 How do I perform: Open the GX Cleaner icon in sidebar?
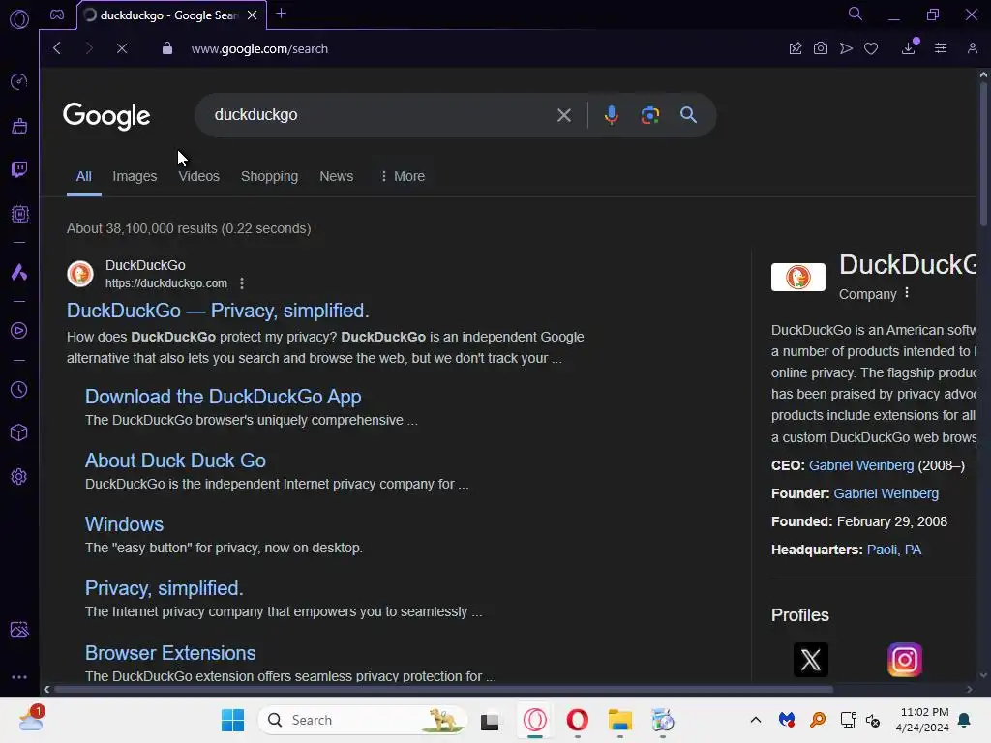pos(19,126)
